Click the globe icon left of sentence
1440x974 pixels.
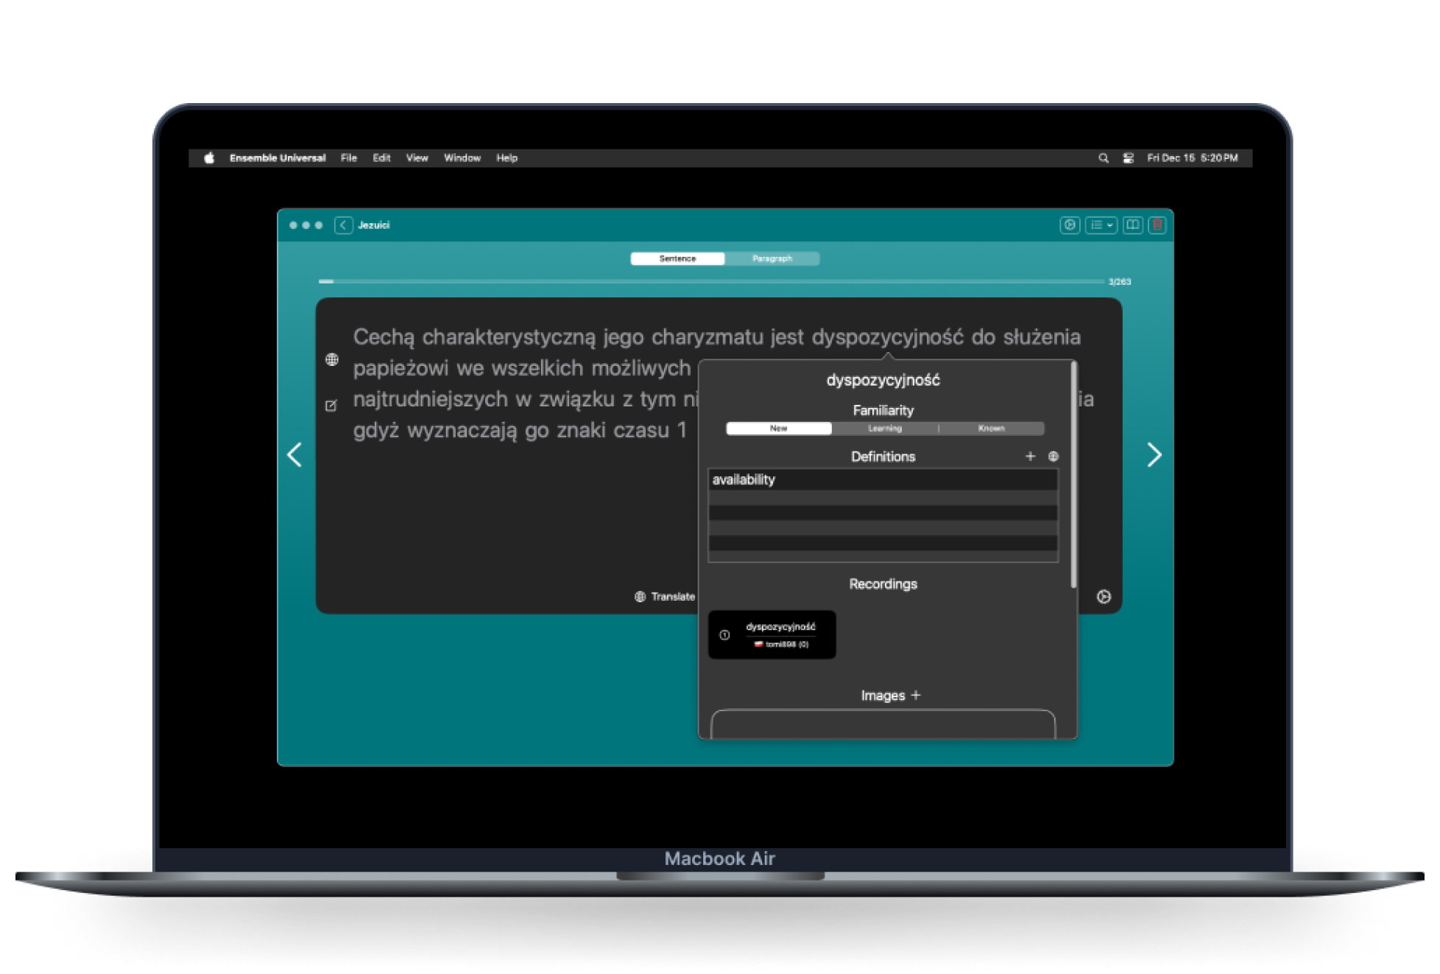[332, 359]
